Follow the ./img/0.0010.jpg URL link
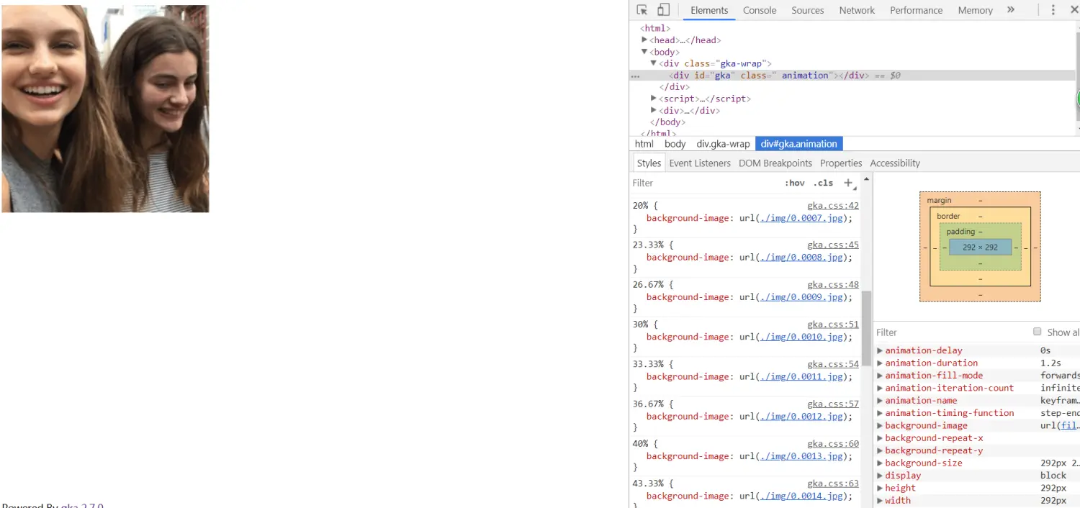The height and width of the screenshot is (508, 1080). coord(801,337)
